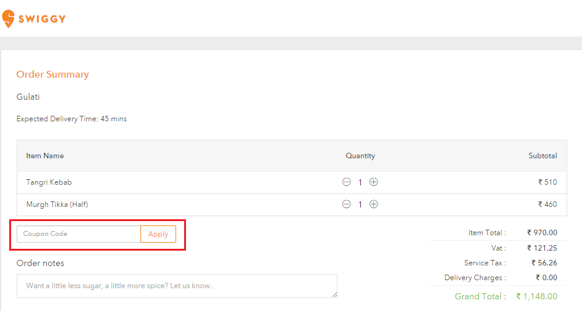582x311 pixels.
Task: Click the Order notes label
Action: (x=41, y=263)
